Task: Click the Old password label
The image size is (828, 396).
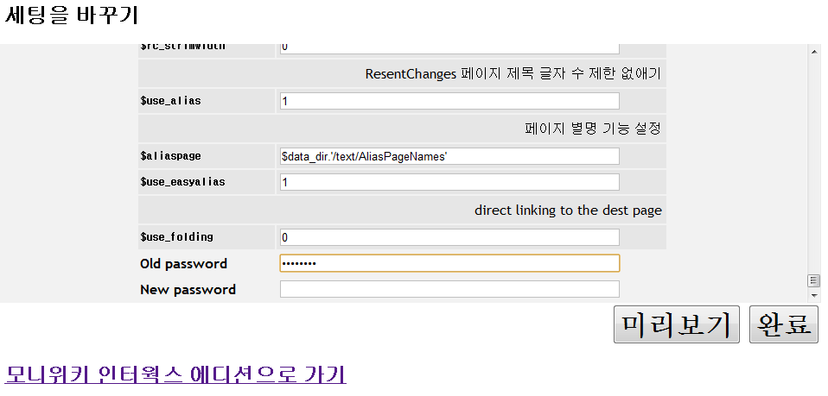Action: 183,264
